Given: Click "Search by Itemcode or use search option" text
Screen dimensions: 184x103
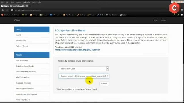Looking at the screenshot, I should pyautogui.click(x=76, y=61).
